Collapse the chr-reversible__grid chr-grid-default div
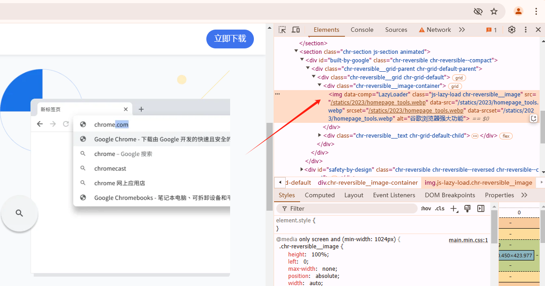 [x=314, y=77]
